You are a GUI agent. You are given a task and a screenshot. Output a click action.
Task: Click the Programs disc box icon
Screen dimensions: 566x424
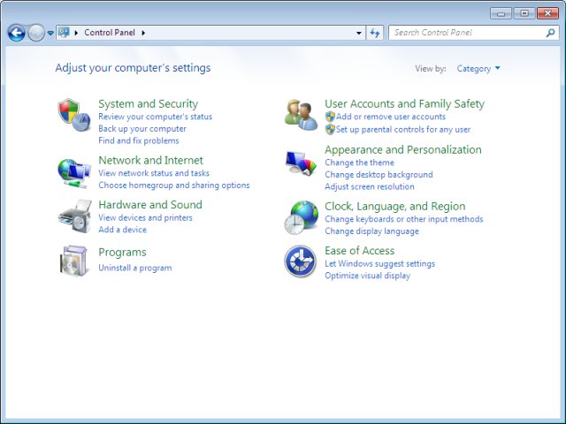pos(74,261)
